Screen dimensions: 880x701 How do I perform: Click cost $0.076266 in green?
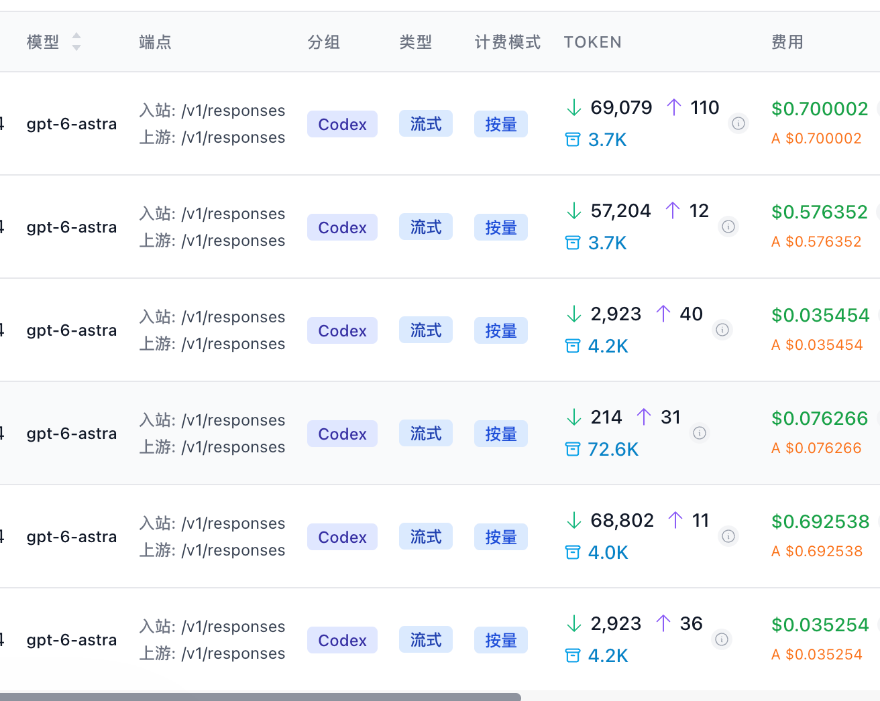[x=820, y=418]
